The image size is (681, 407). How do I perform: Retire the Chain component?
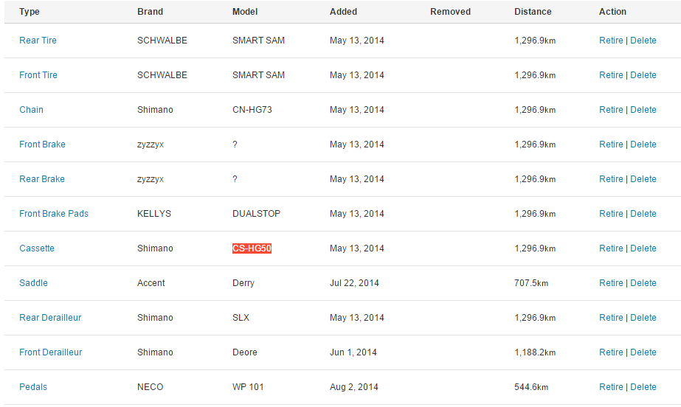[611, 110]
